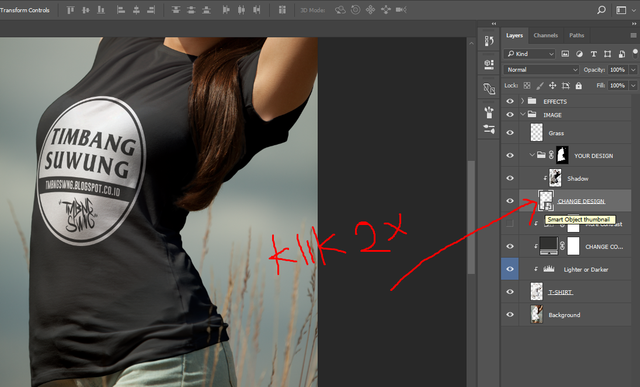Open the Search magnifier icon
Image resolution: width=640 pixels, height=387 pixels.
coord(601,10)
